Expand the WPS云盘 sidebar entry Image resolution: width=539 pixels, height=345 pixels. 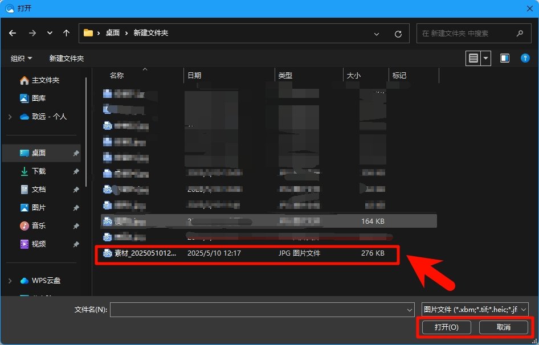click(x=9, y=280)
